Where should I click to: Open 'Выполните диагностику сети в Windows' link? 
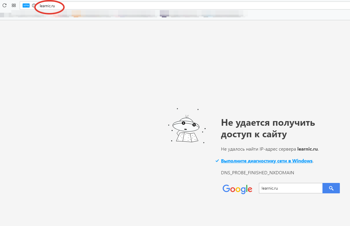coord(266,161)
